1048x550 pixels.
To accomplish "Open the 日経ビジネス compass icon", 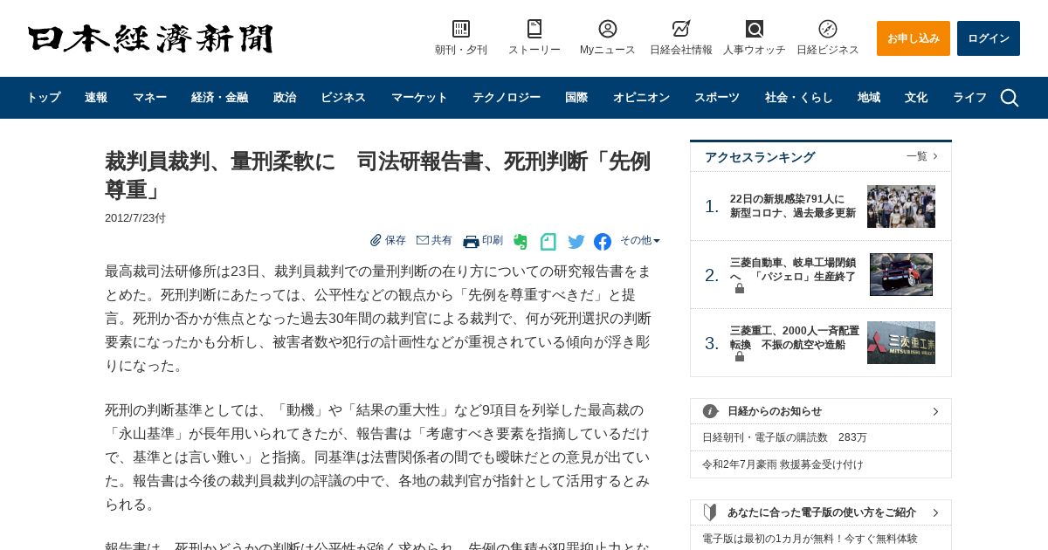I will coord(828,29).
